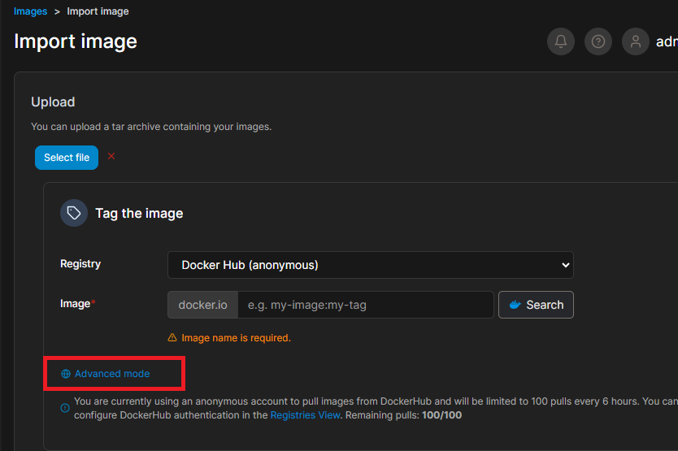Screen dimensions: 678x451
Task: Switch to Advanced mode
Action: click(x=112, y=374)
